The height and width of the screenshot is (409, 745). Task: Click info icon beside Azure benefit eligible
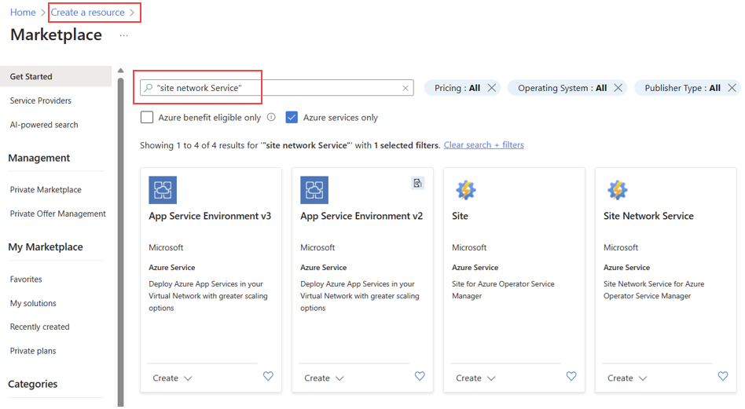(x=271, y=118)
